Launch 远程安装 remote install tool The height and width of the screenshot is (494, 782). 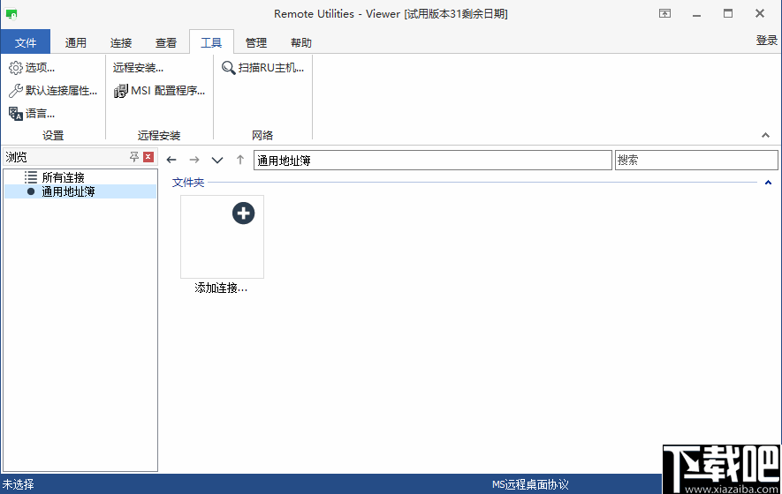[138, 67]
